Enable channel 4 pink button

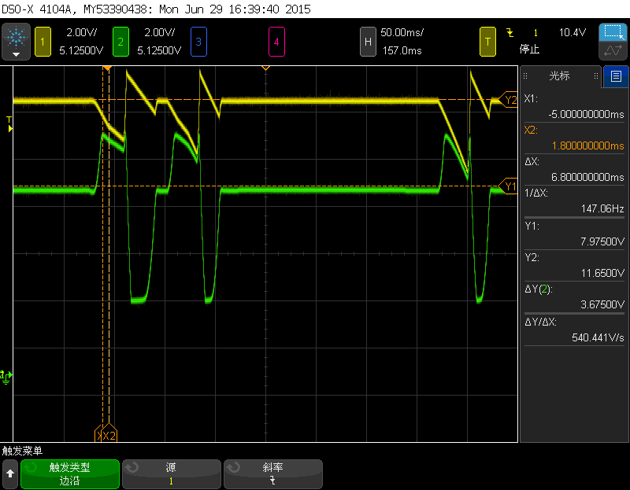(276, 42)
